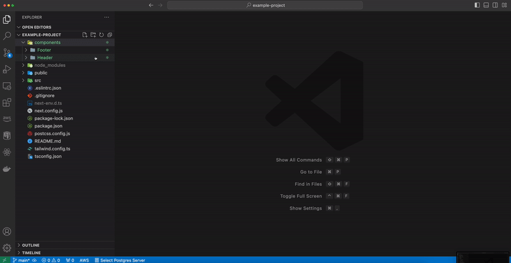
Task: Go back with the navigation arrow
Action: pyautogui.click(x=151, y=5)
